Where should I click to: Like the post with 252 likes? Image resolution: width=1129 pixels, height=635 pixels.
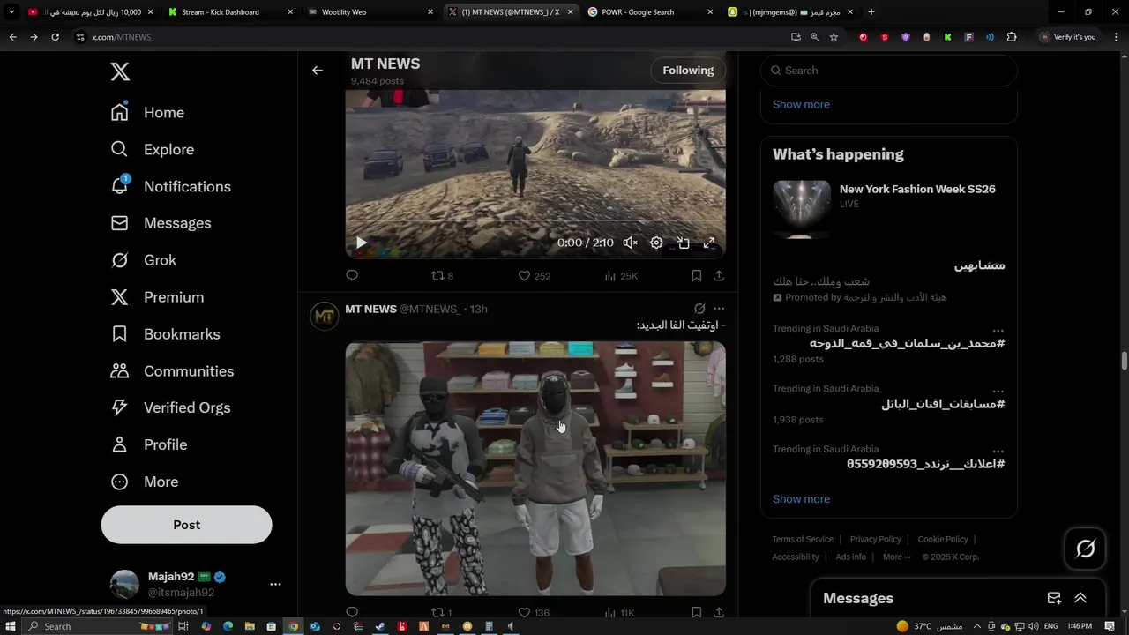[x=534, y=276]
